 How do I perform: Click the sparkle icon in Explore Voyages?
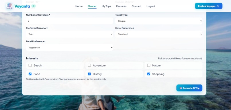point(218,6)
